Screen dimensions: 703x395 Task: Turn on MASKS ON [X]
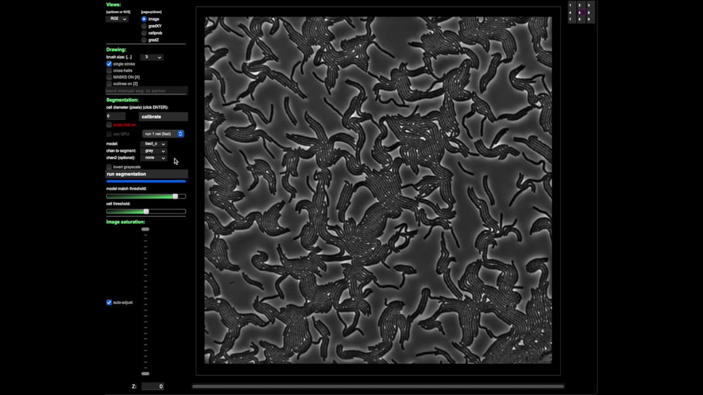point(109,77)
